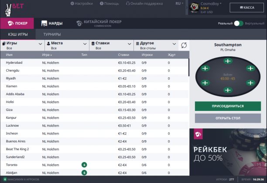
Task: Select the bottom center plus seat
Action: (x=227, y=90)
